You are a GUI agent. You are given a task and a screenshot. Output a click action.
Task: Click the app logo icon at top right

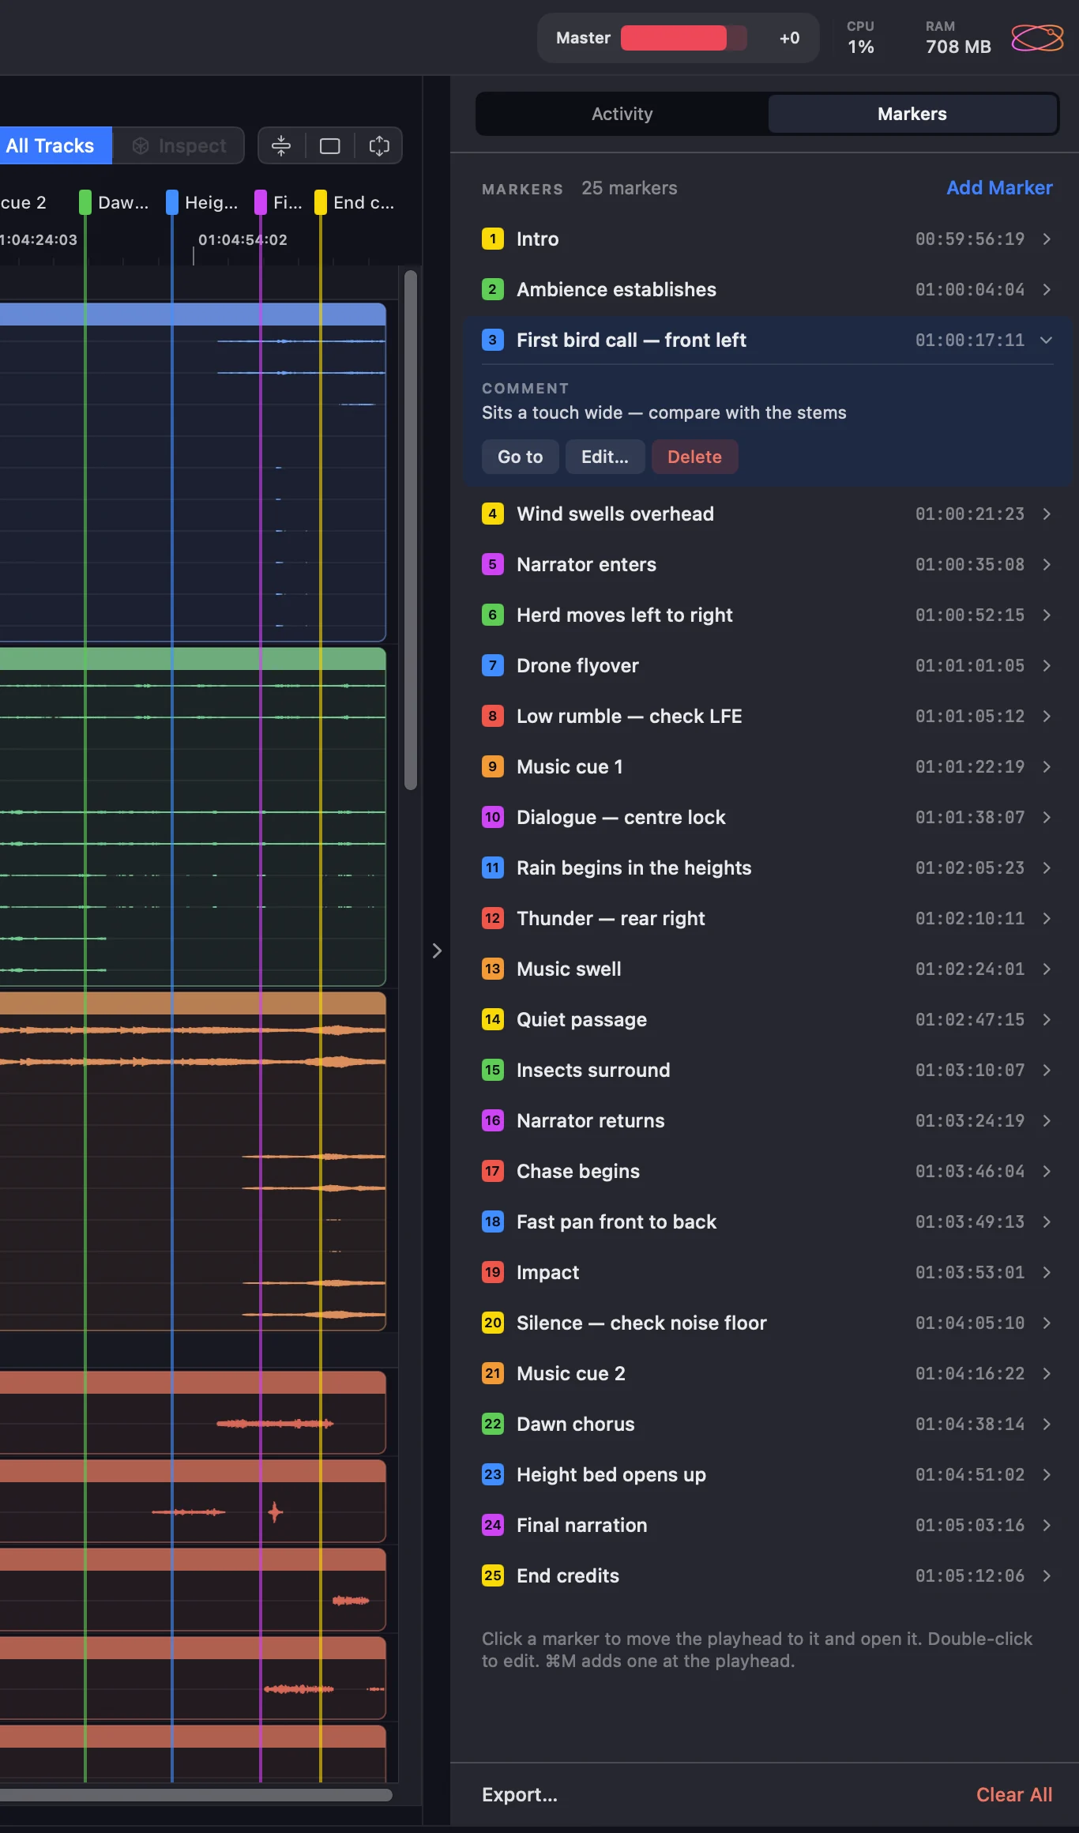(1038, 37)
